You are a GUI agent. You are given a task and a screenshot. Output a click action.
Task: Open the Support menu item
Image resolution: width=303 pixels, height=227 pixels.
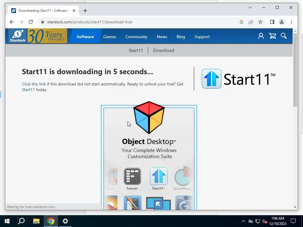click(x=202, y=37)
